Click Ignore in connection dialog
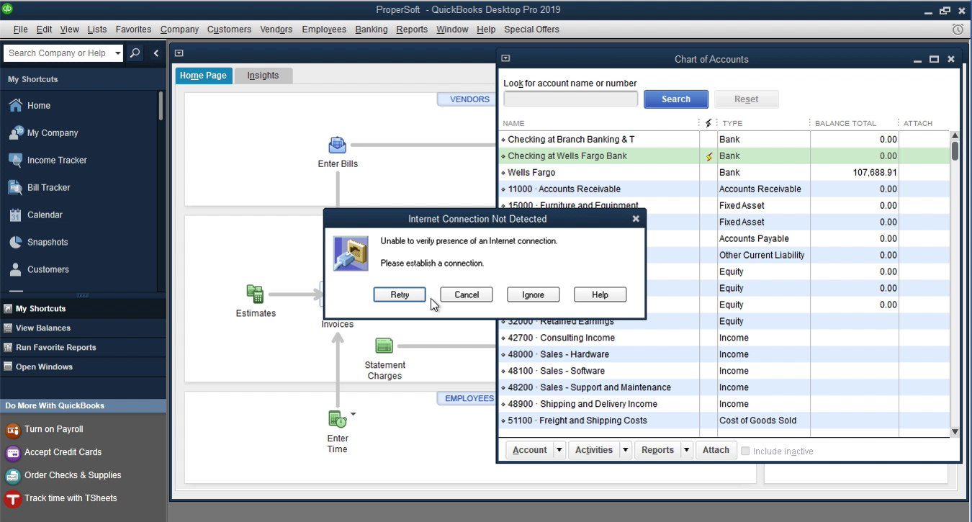Image resolution: width=972 pixels, height=522 pixels. 534,294
